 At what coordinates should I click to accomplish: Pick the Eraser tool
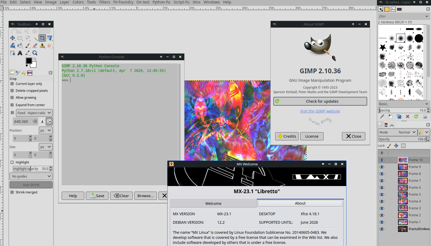pyautogui.click(x=35, y=45)
